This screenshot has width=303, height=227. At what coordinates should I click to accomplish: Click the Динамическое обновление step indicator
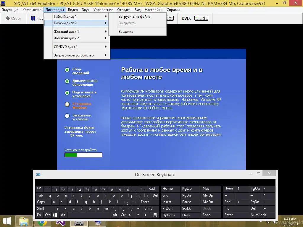tap(67, 81)
